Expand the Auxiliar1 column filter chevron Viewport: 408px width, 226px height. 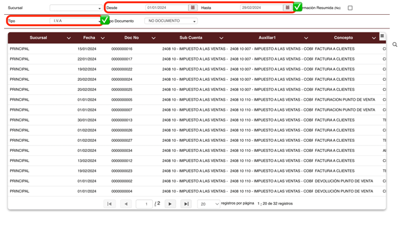306,38
